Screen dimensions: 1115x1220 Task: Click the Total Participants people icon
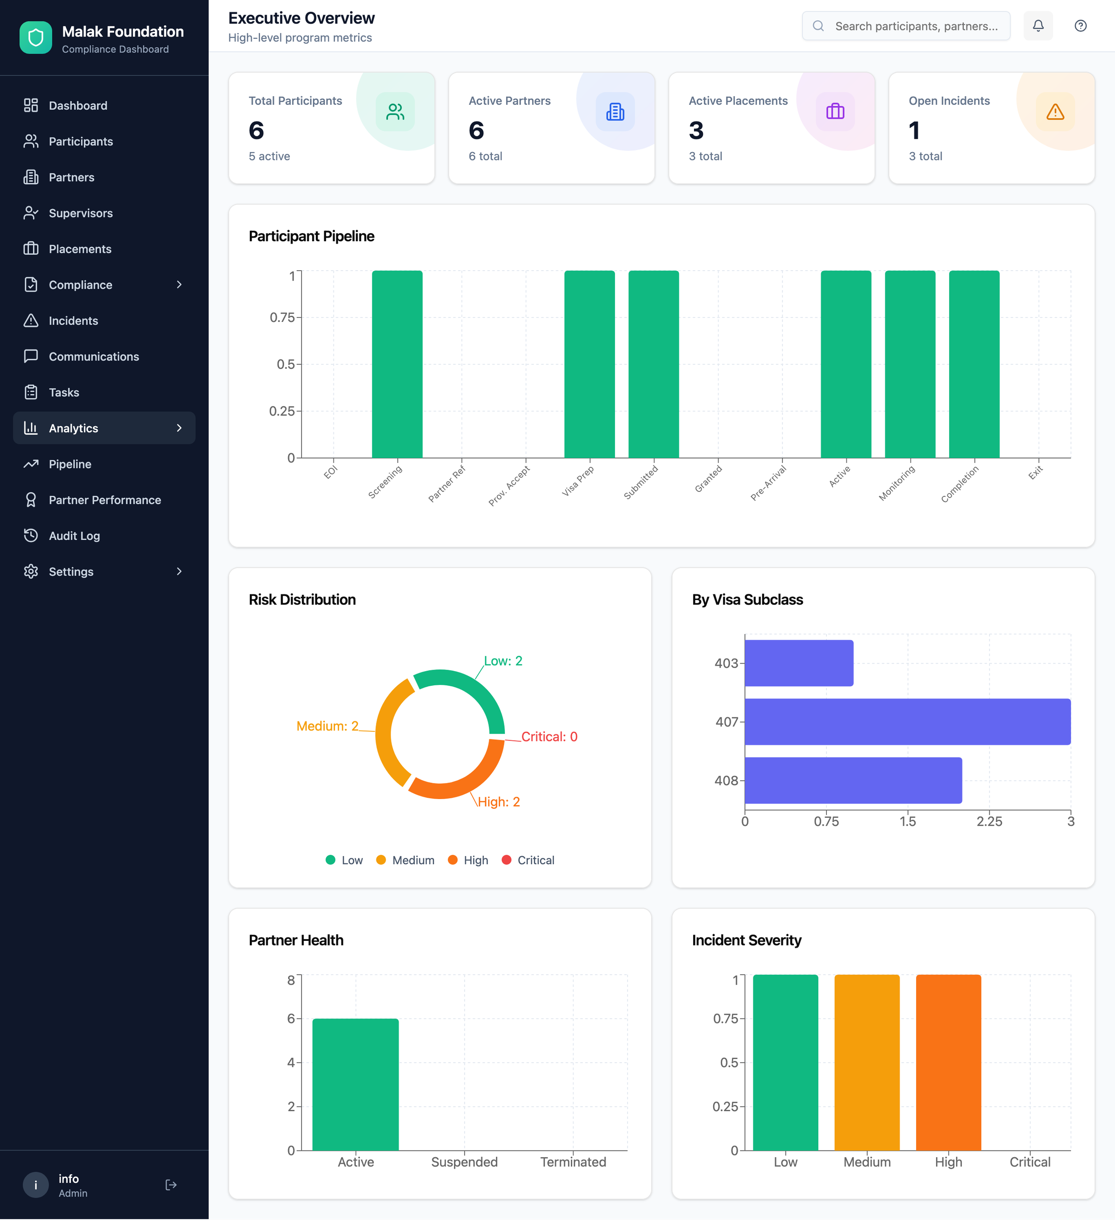click(395, 112)
